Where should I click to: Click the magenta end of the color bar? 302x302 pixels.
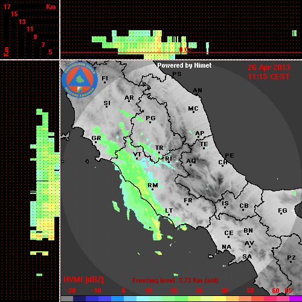click(x=295, y=299)
